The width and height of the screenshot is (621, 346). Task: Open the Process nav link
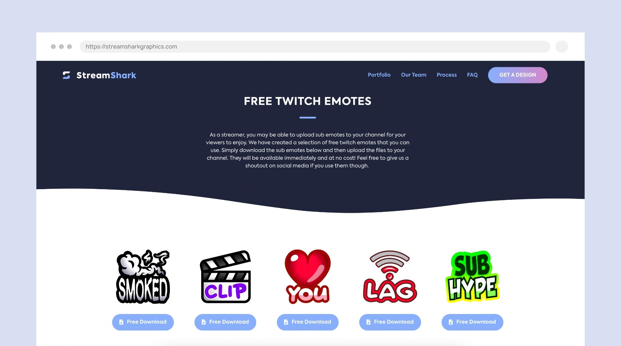coord(447,75)
